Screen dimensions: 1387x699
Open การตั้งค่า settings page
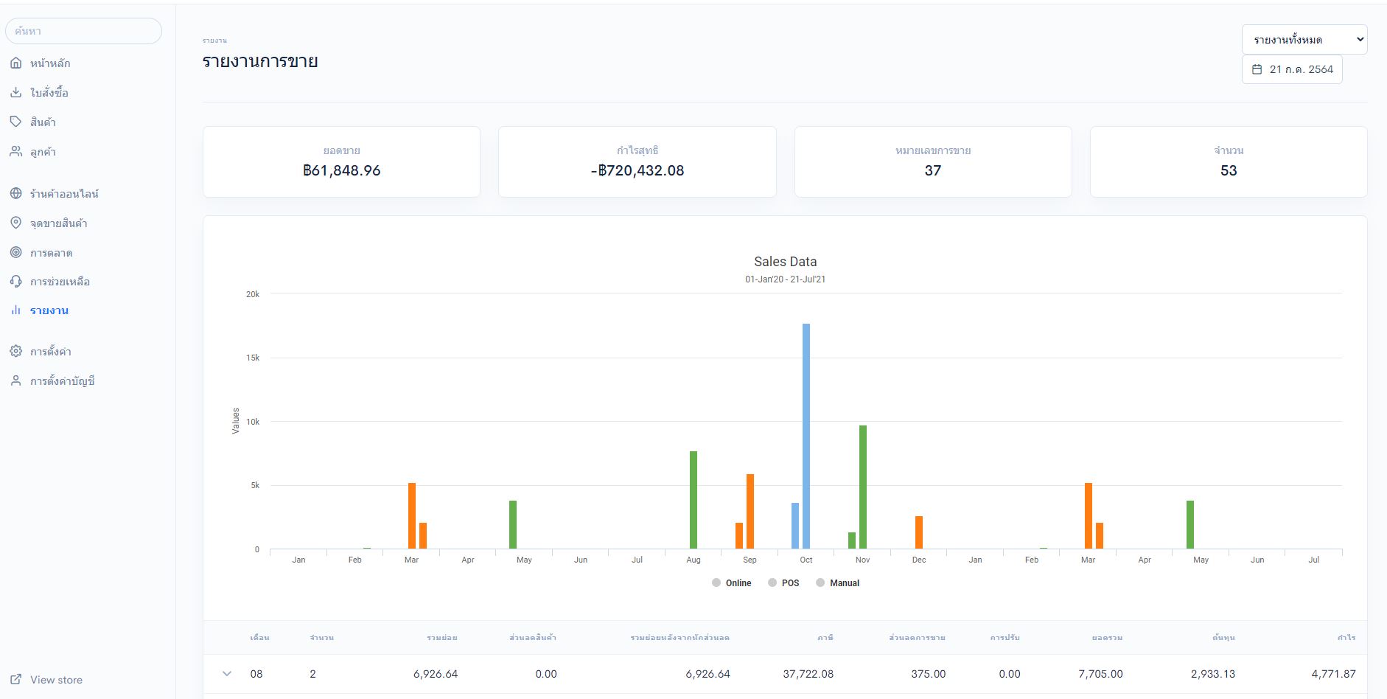click(51, 352)
